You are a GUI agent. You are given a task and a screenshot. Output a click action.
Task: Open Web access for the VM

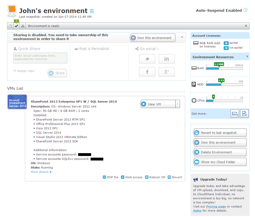tap(132, 177)
